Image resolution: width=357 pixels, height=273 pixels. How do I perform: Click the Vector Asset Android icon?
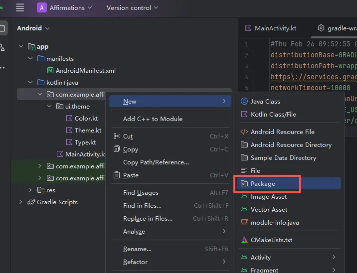pyautogui.click(x=244, y=210)
